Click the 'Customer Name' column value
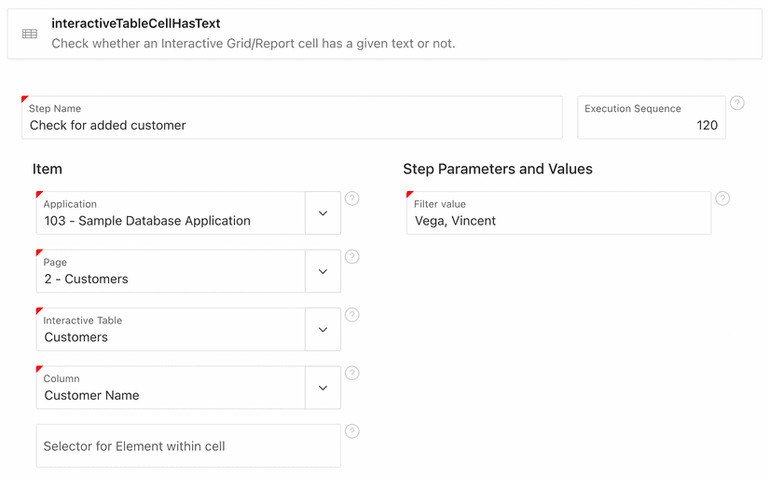The height and width of the screenshot is (478, 769). 92,395
